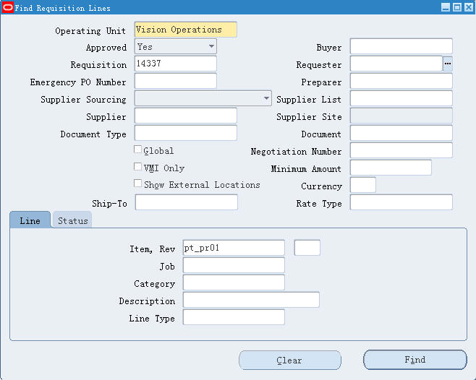Focus the Preparer field

tap(401, 81)
